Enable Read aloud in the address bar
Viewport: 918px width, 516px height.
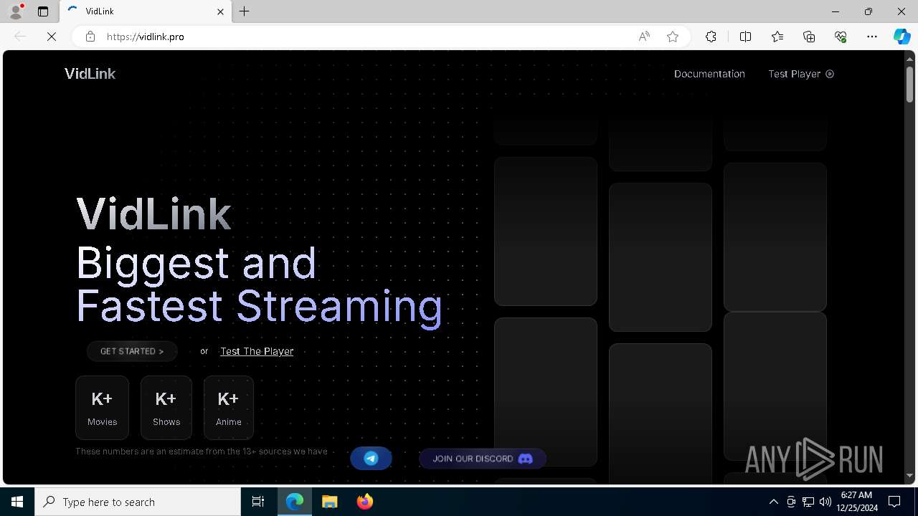644,37
